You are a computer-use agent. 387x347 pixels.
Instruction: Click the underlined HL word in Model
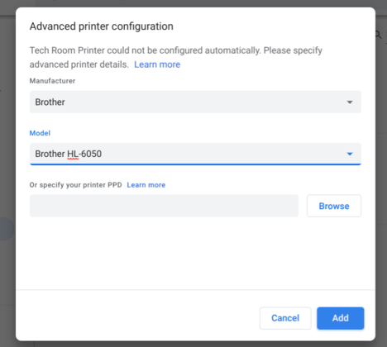point(73,154)
